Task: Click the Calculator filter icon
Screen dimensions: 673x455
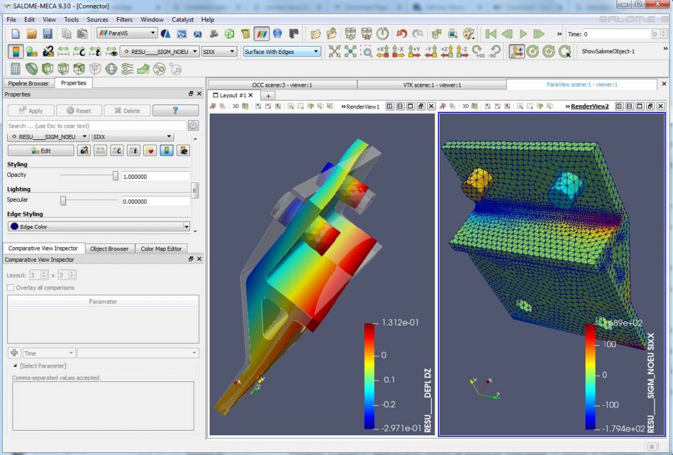Action: 14,68
